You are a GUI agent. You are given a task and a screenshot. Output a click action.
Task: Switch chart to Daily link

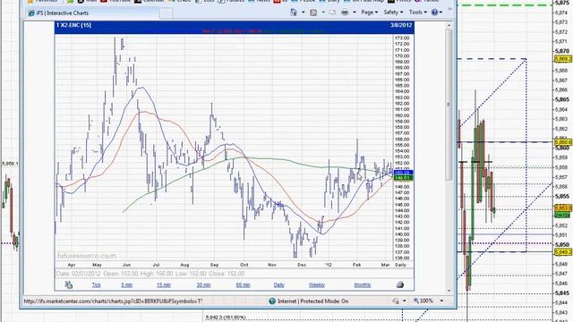pos(278,285)
